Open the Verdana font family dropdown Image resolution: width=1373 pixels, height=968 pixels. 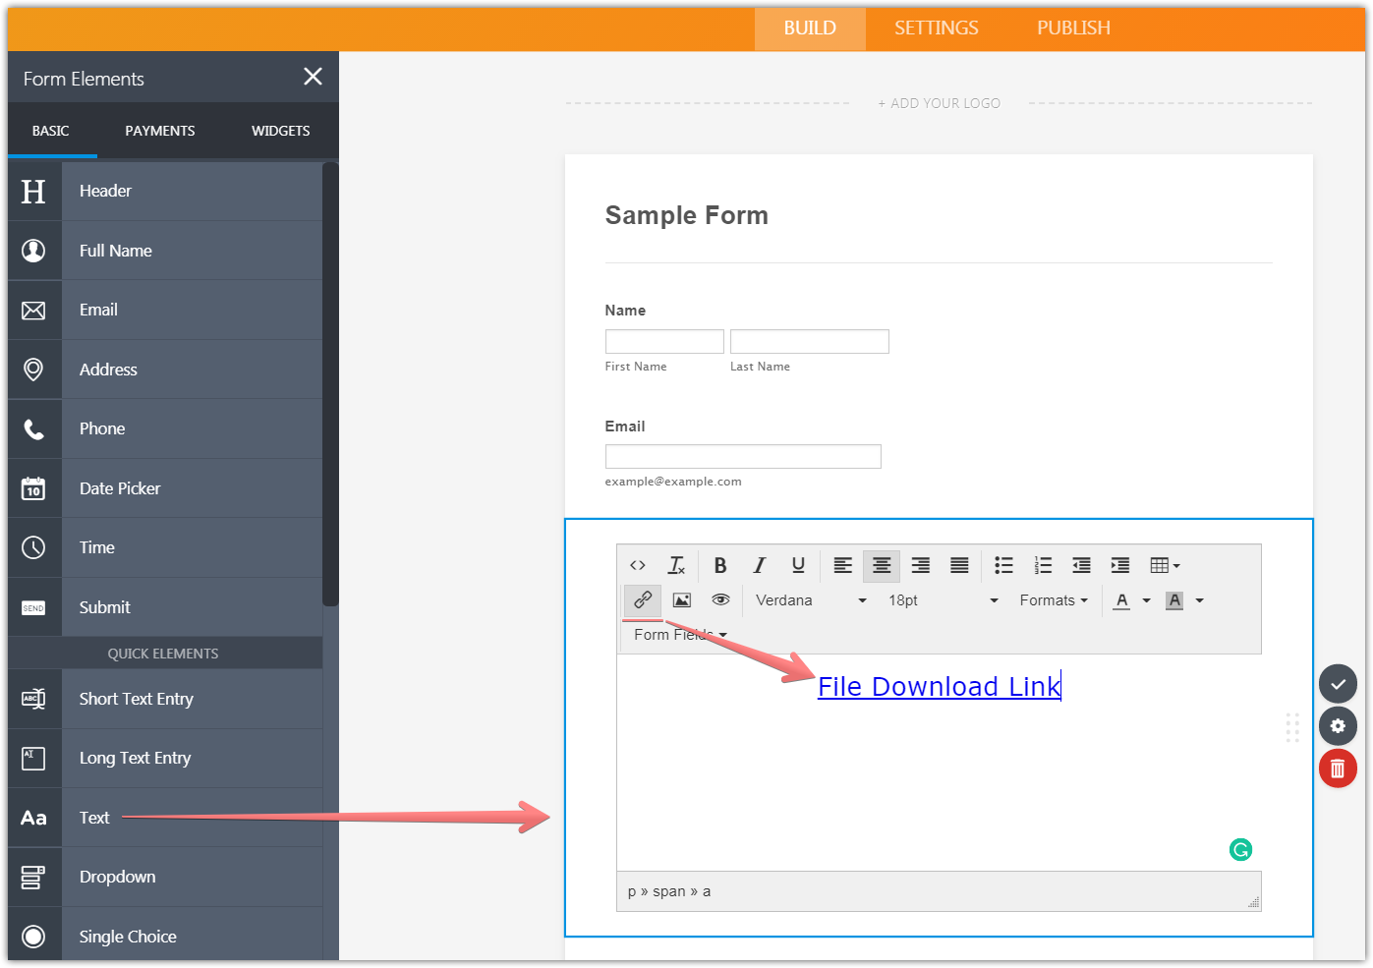tap(811, 600)
